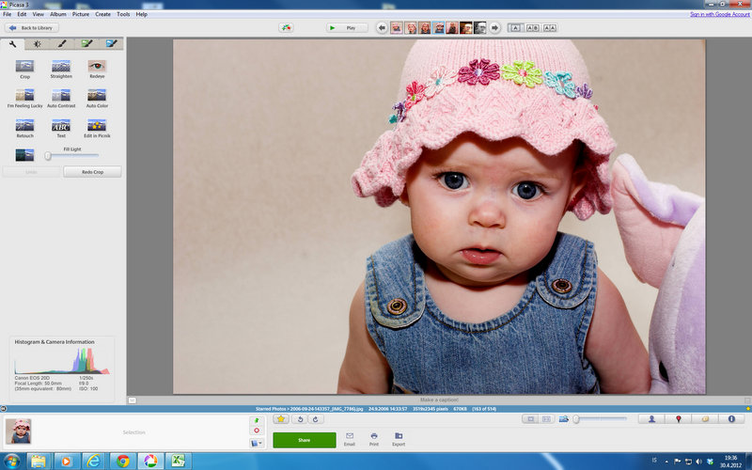This screenshot has width=752, height=470.
Task: Rotate photo counter-clockwise
Action: tap(300, 419)
